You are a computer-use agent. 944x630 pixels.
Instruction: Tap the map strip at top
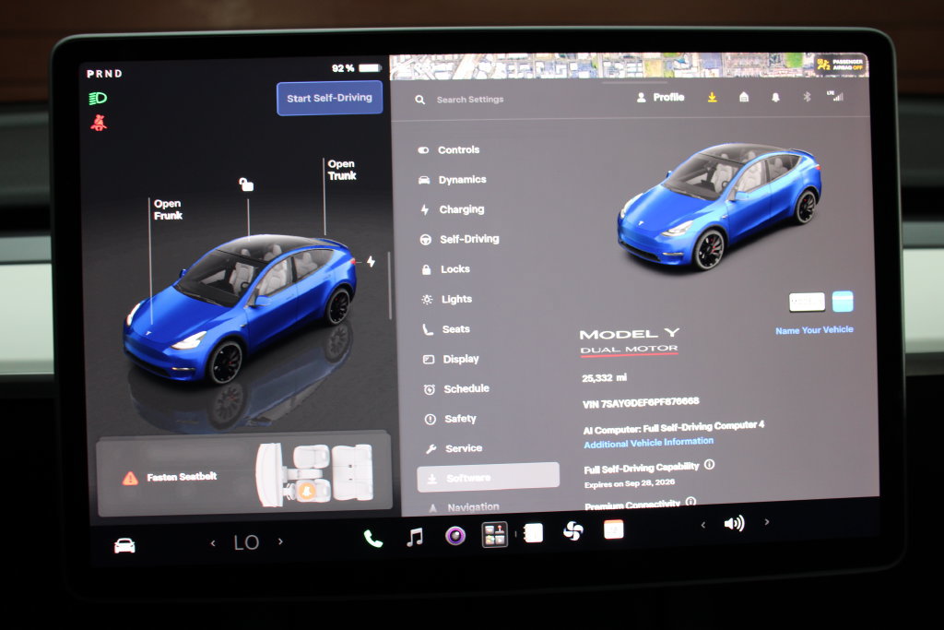point(602,65)
